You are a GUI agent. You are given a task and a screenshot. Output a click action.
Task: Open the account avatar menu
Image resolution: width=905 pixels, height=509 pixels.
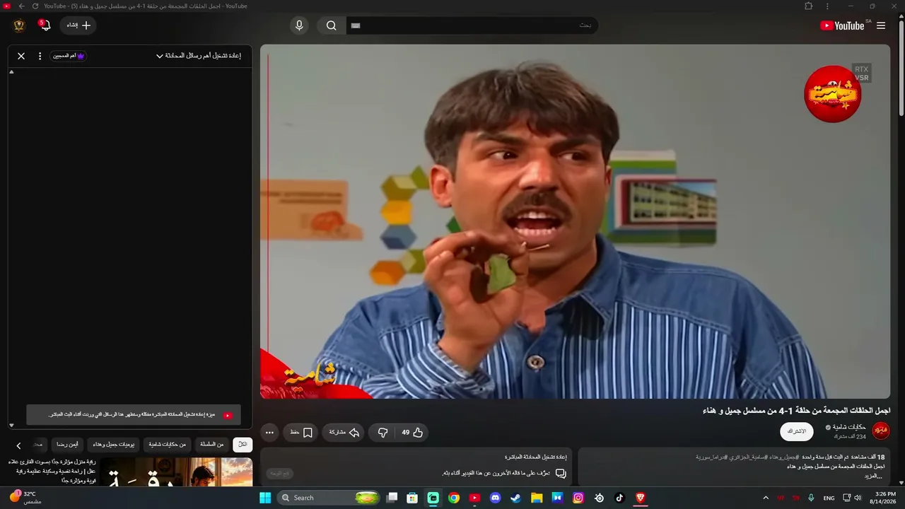pos(19,25)
